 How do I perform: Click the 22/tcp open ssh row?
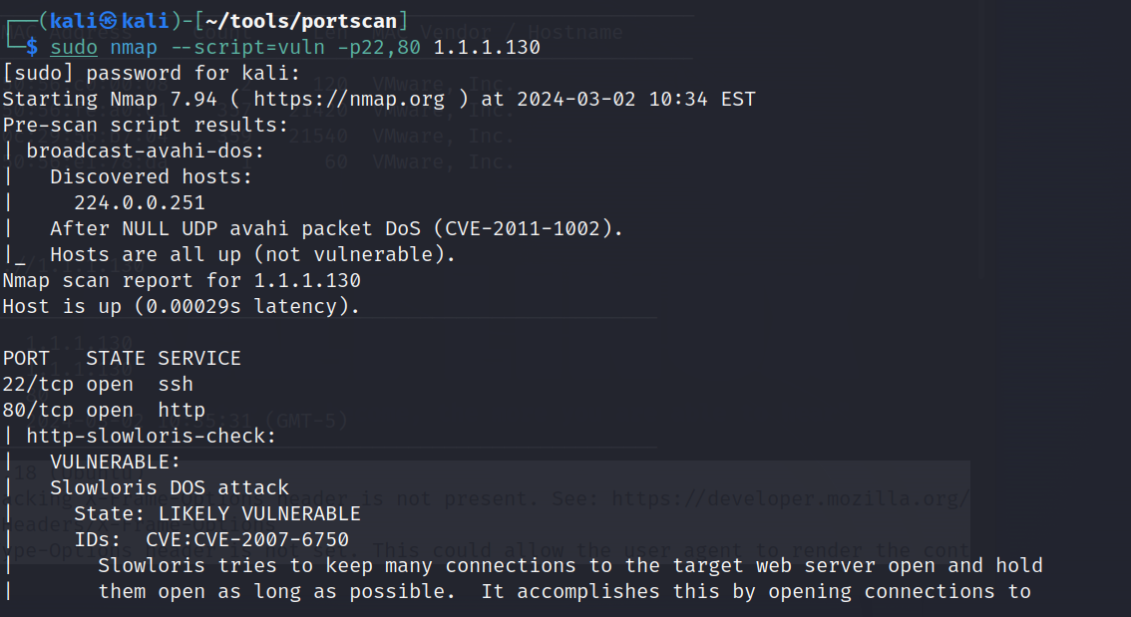[98, 385]
